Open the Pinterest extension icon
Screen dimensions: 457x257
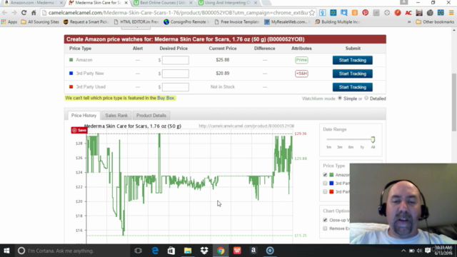coord(365,13)
